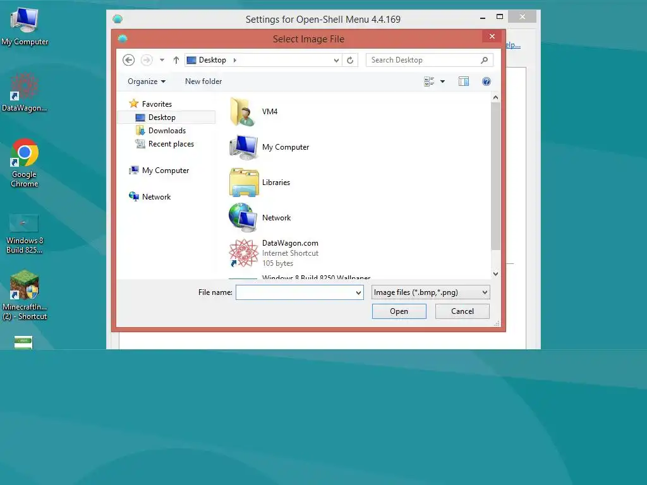The height and width of the screenshot is (485, 647).
Task: Go up one folder level
Action: [x=176, y=60]
